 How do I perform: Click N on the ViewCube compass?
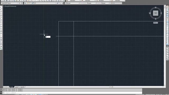click(x=156, y=8)
